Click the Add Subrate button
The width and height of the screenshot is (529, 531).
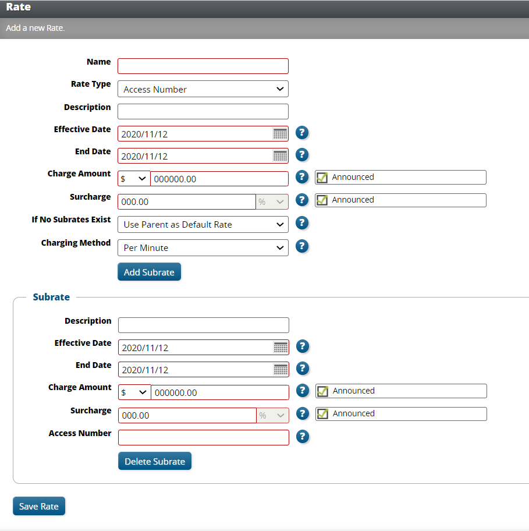pyautogui.click(x=149, y=272)
